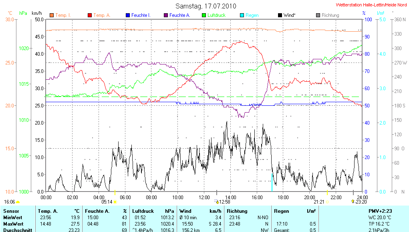
Task: Click the green Luftdruck legend square
Action: 204,15
